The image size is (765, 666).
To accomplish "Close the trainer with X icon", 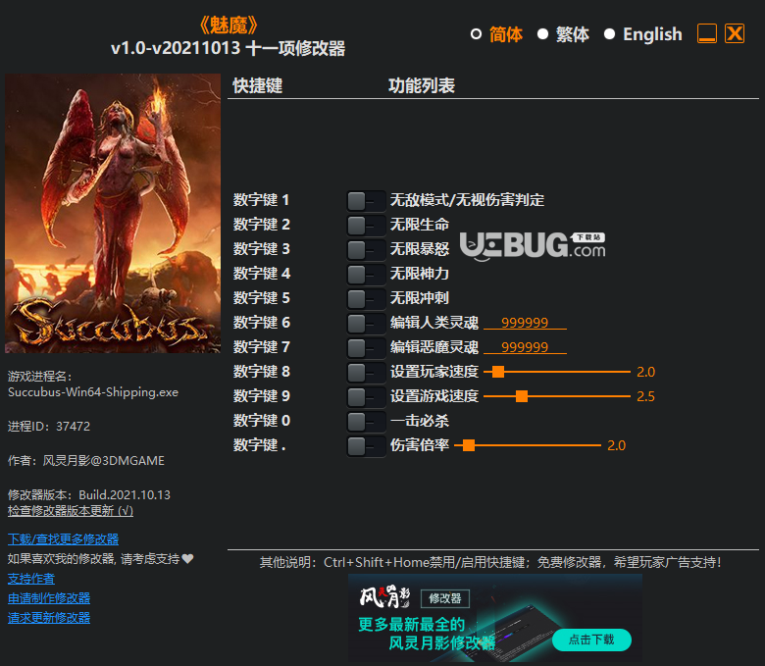I will 735,33.
